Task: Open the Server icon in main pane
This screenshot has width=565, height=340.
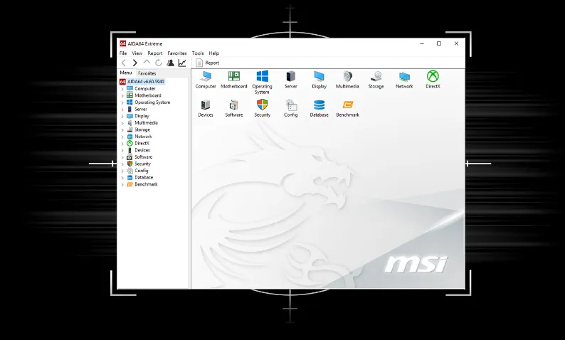Action: tap(290, 80)
